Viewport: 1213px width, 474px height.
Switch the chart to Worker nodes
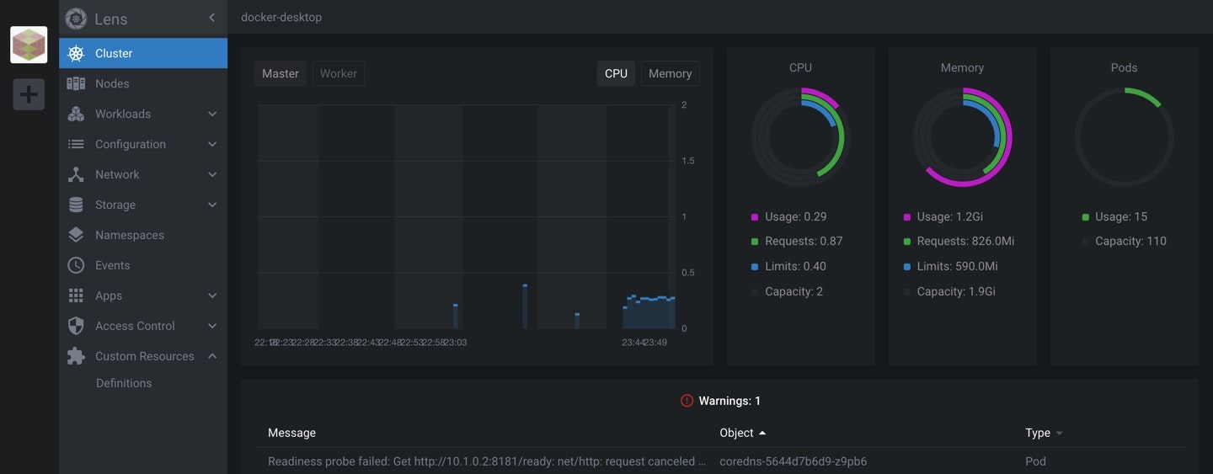tap(339, 73)
